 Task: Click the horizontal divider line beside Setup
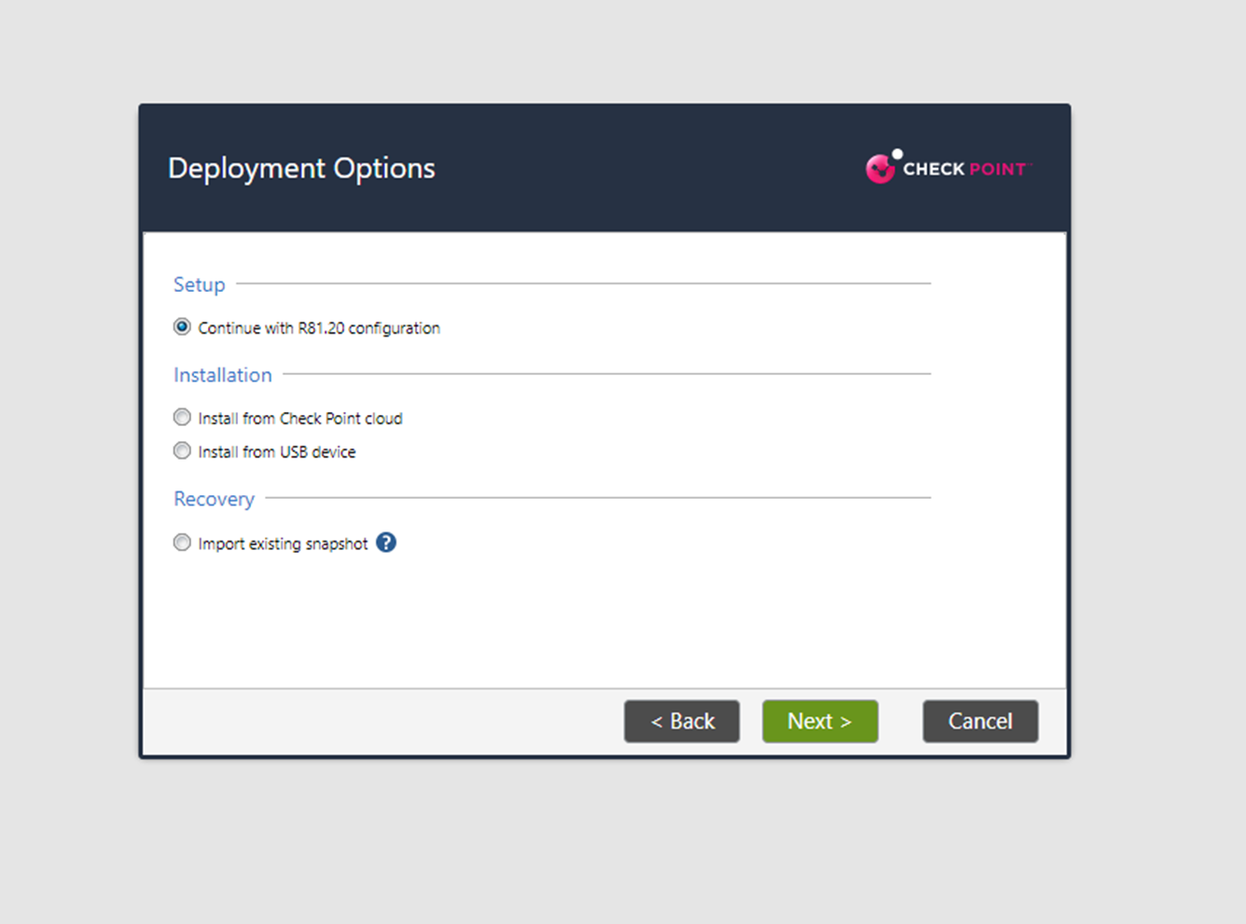click(583, 283)
